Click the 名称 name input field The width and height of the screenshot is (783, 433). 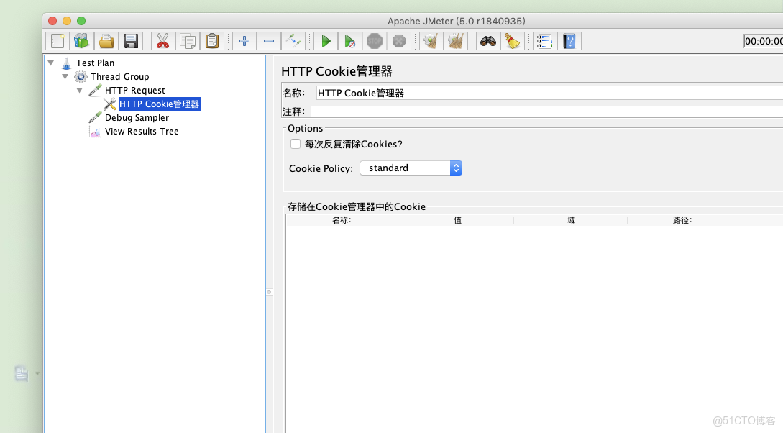[x=431, y=92]
